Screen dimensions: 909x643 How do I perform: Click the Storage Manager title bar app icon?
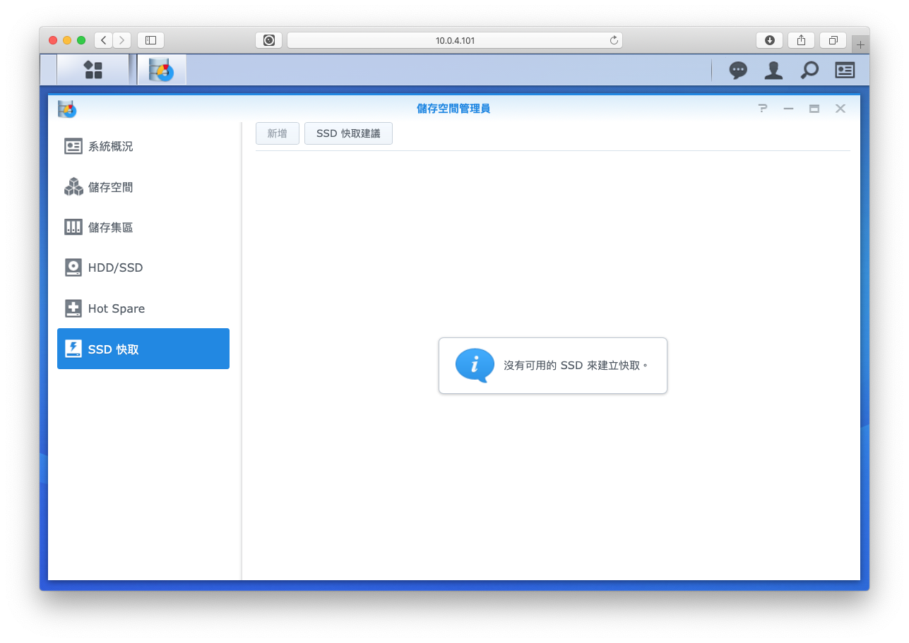pyautogui.click(x=67, y=109)
